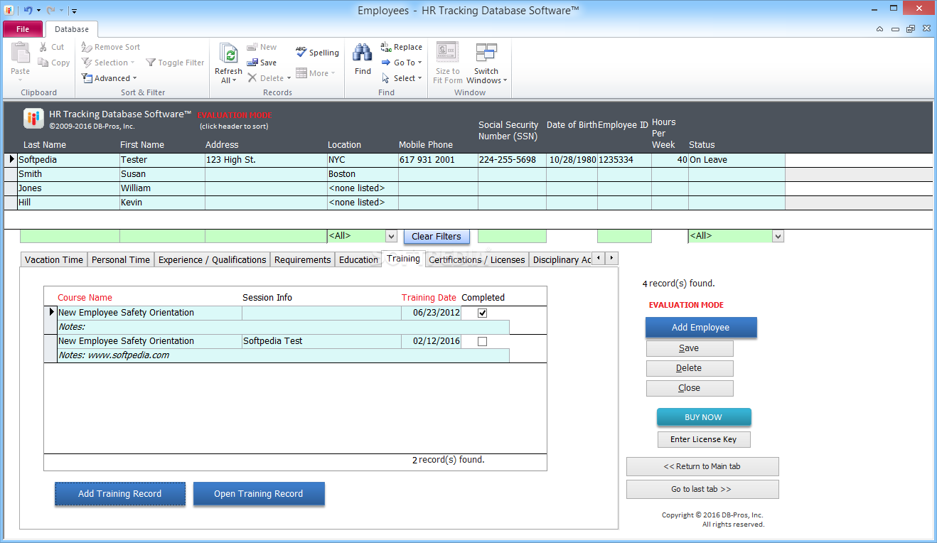Click the SSN filter input field
The image size is (937, 543).
[x=512, y=236]
